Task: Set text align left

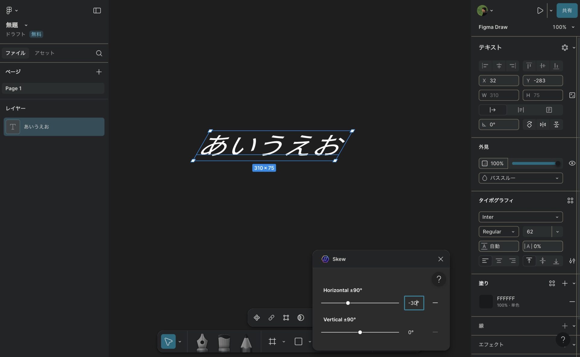Action: click(485, 261)
